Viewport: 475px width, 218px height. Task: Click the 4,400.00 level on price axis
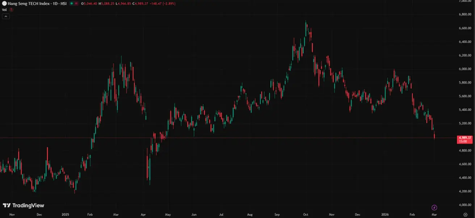click(x=465, y=178)
